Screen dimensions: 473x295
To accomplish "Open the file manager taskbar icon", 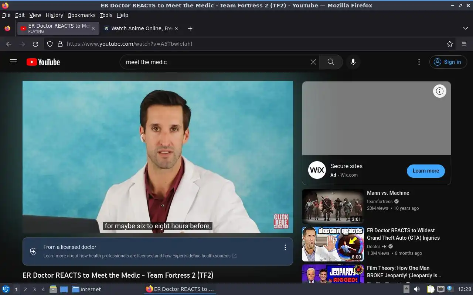I will [53, 289].
